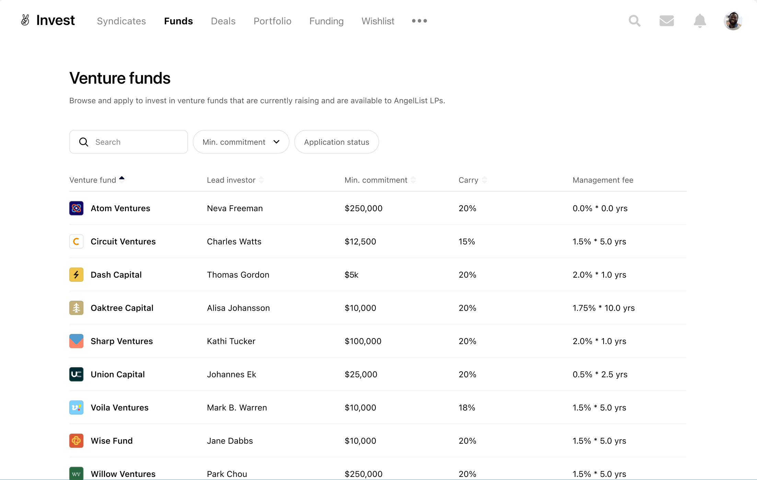This screenshot has width=757, height=480.
Task: Click the 1.75% * 10.0 yrs fee
Action: [x=604, y=308]
